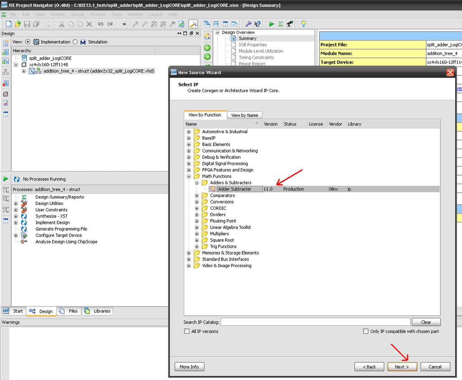The image size is (462, 380).
Task: Select Generate Programming File process
Action: point(61,229)
